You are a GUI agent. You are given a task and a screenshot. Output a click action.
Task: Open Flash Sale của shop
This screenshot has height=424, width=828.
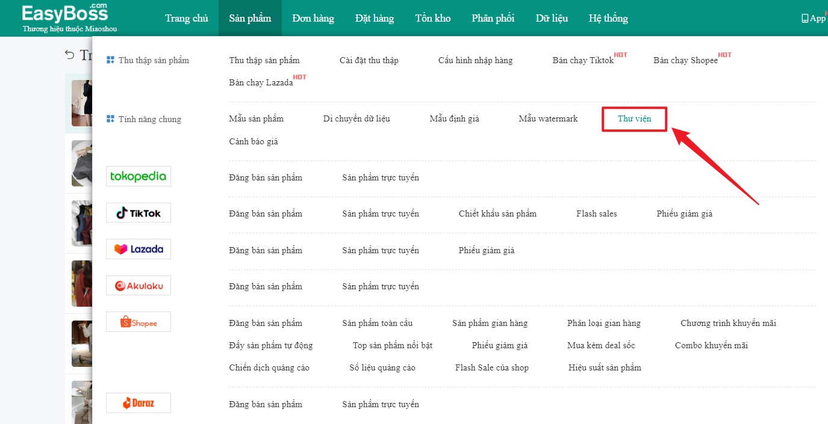(x=492, y=367)
